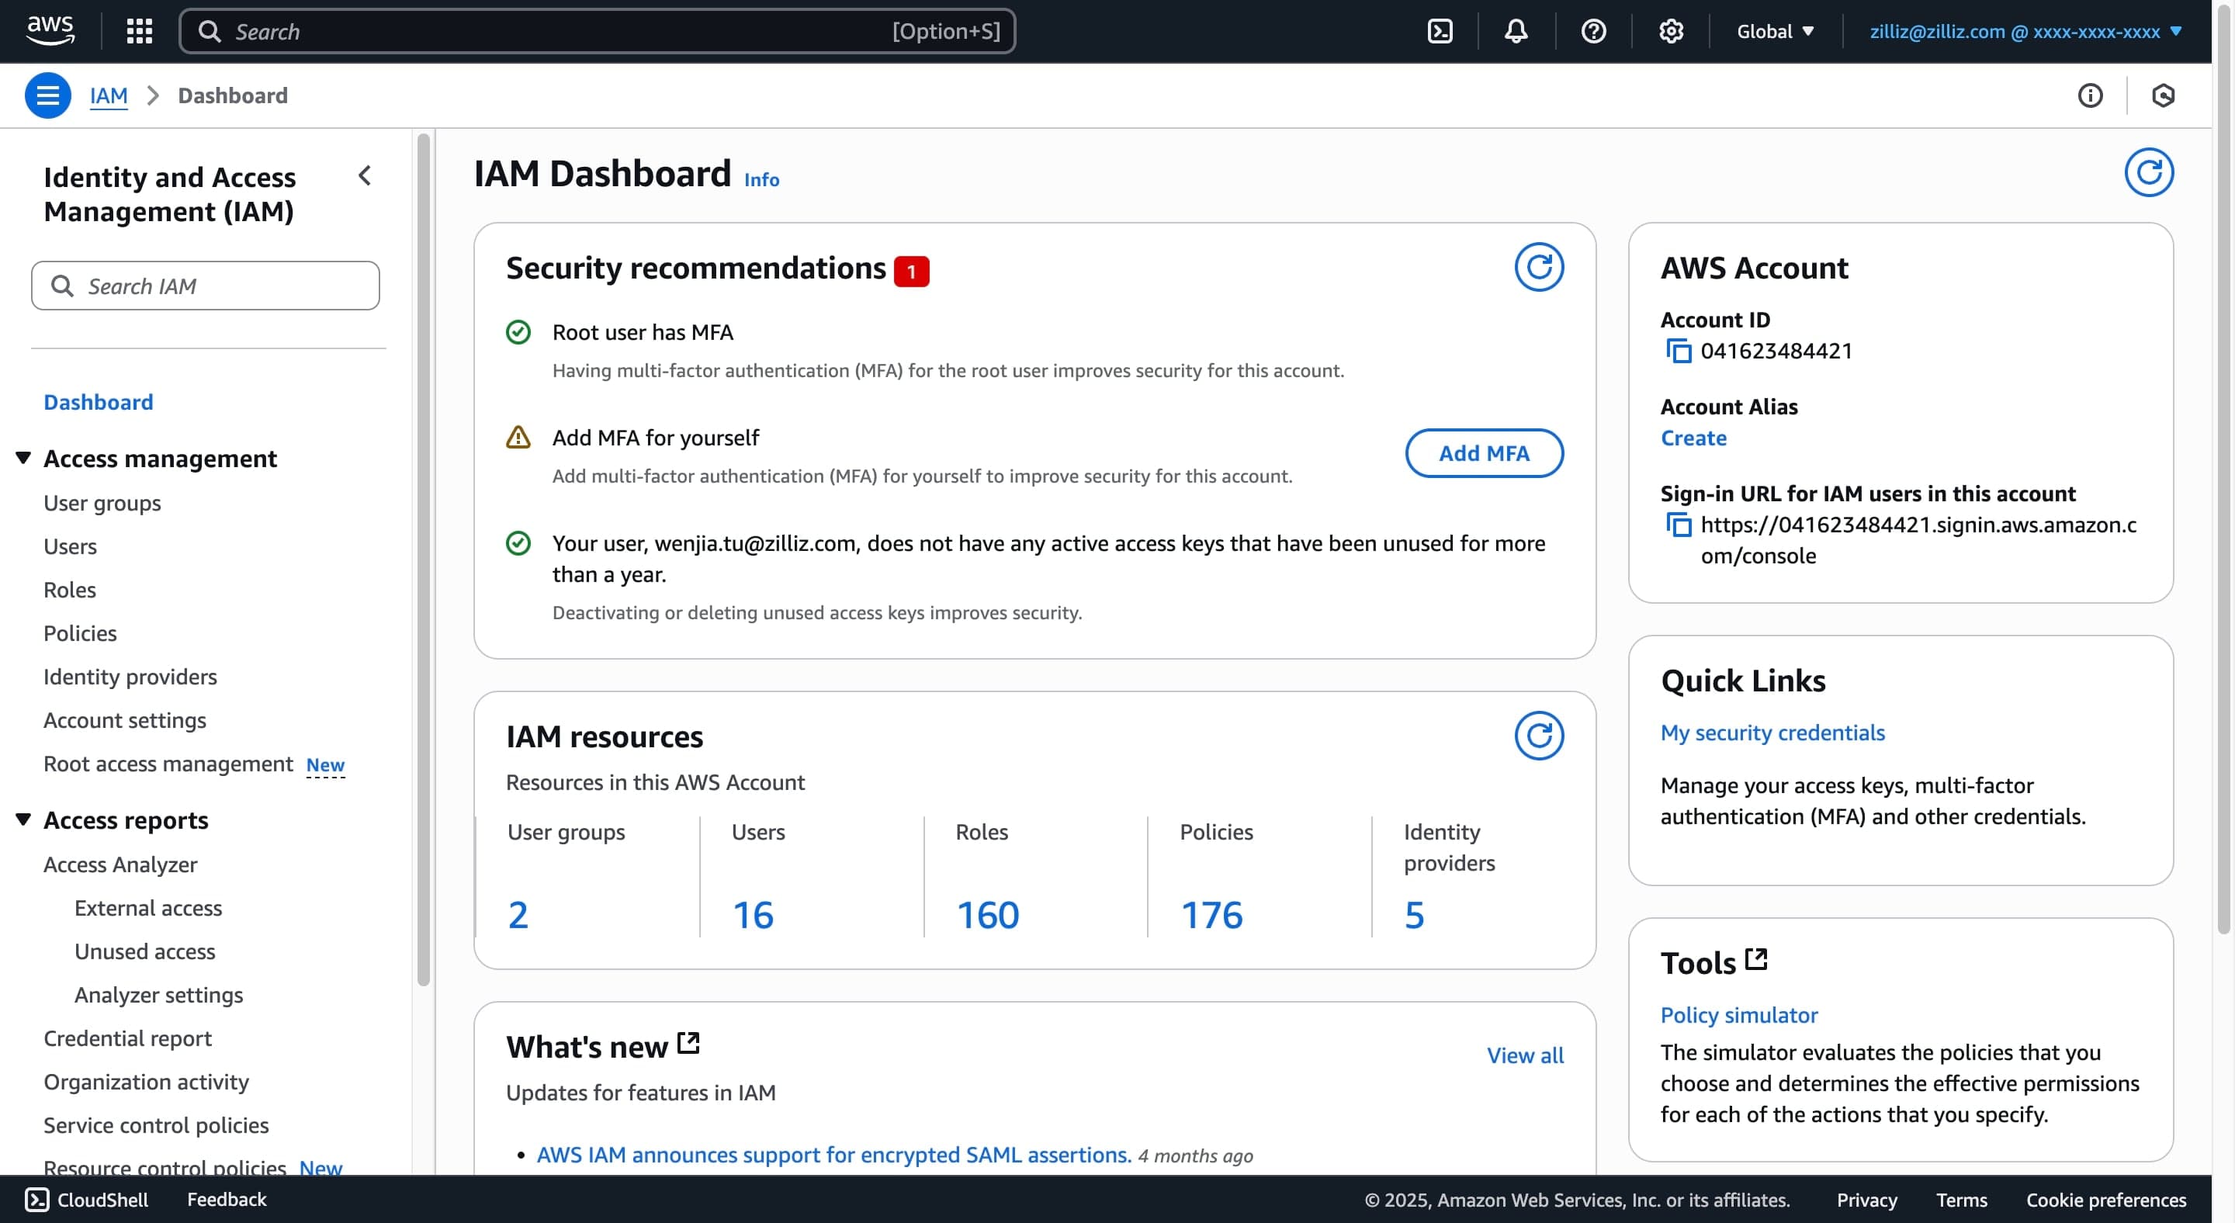
Task: Click Info link beside IAM Dashboard
Action: 762,179
